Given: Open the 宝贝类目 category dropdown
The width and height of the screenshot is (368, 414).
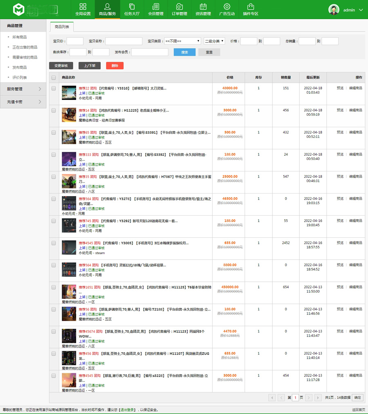Looking at the screenshot, I should (x=182, y=41).
